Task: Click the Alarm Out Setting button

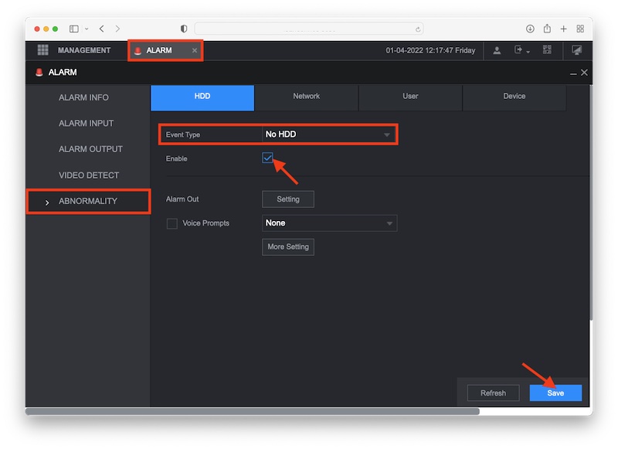Action: [x=288, y=199]
